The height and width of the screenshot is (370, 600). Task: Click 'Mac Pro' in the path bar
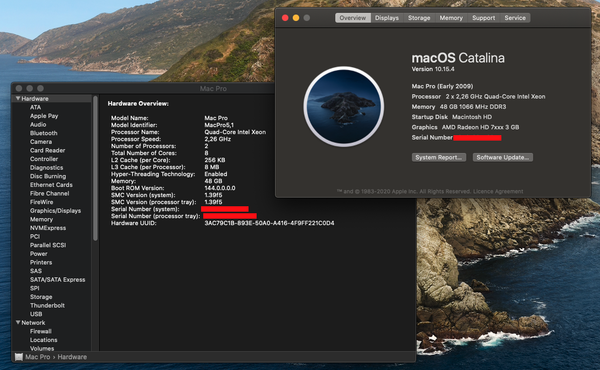pyautogui.click(x=38, y=357)
